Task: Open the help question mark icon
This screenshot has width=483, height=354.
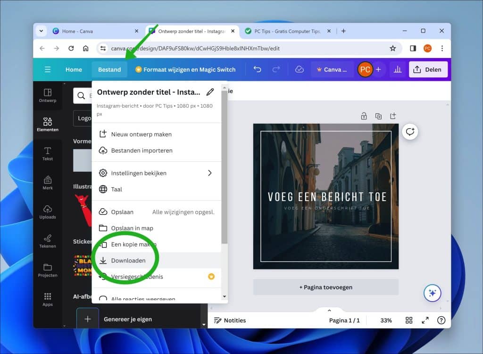Action: coord(441,320)
